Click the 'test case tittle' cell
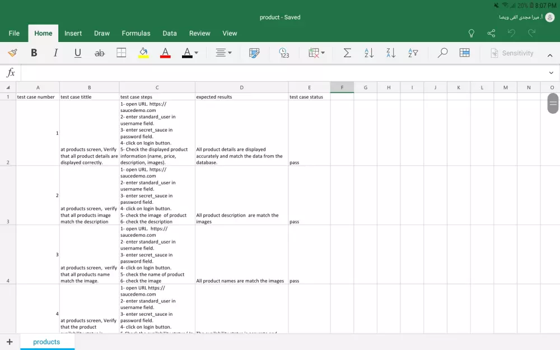The height and width of the screenshot is (350, 560). [x=89, y=97]
